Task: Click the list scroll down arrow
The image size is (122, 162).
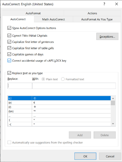Action: [113, 123]
